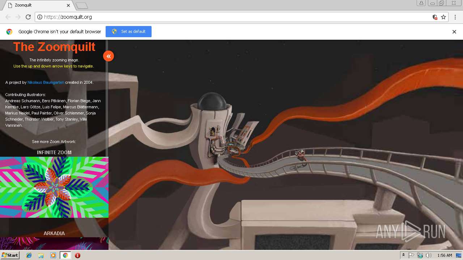Click Show Desktop at the taskbar end
463x260 pixels.
(x=459, y=255)
